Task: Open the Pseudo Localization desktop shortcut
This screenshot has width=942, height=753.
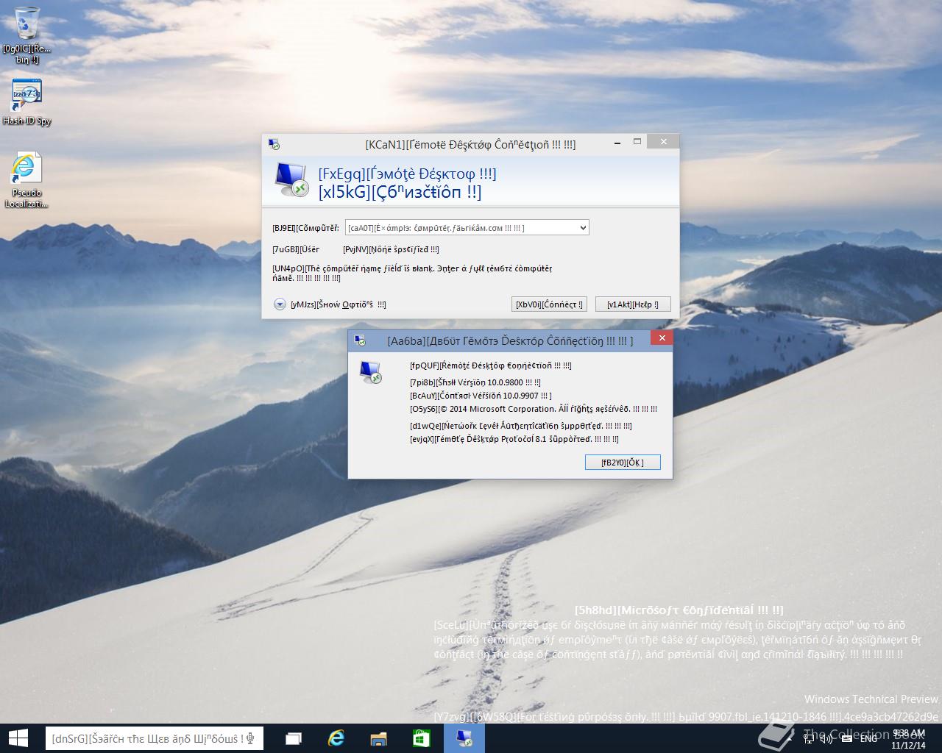Action: [x=27, y=180]
